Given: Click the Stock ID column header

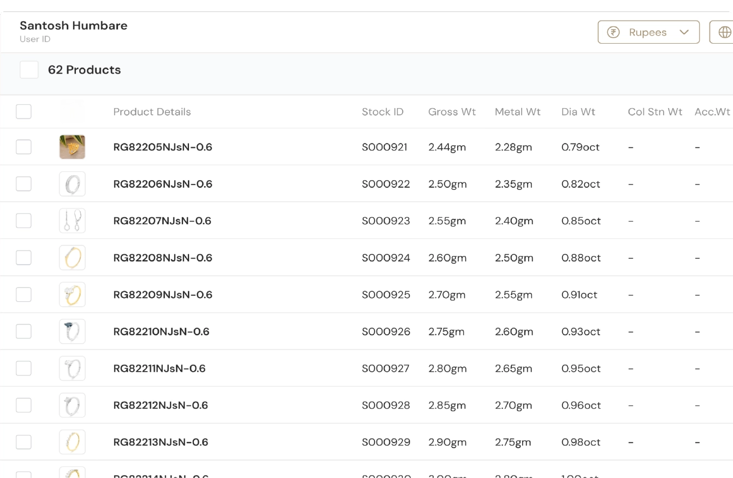Looking at the screenshot, I should click(x=383, y=112).
